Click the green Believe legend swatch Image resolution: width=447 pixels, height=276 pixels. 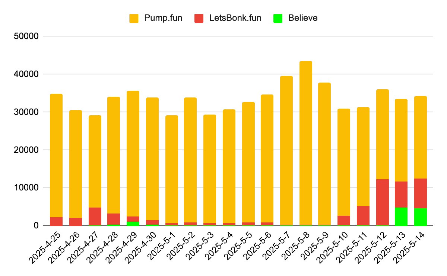tap(278, 18)
